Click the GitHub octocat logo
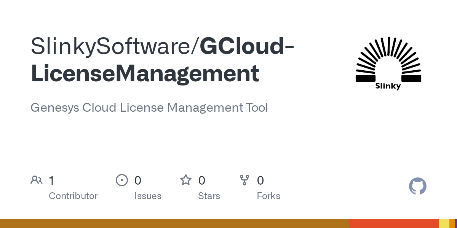This screenshot has height=228, width=457. pos(418,186)
